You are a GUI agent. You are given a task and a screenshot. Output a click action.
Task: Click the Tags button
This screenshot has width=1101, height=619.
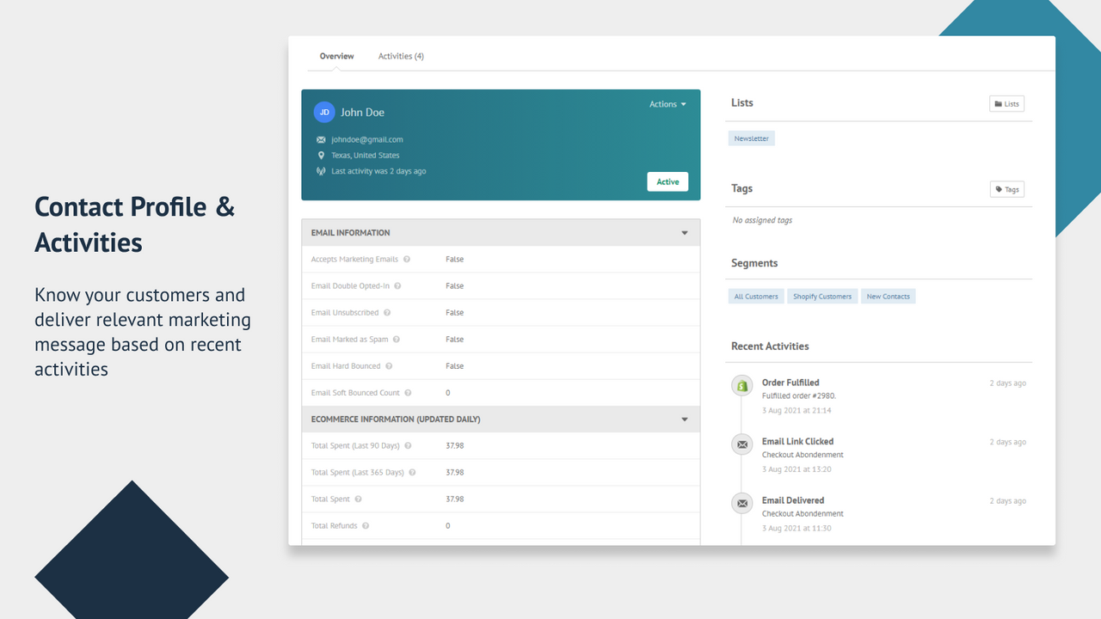[1006, 189]
